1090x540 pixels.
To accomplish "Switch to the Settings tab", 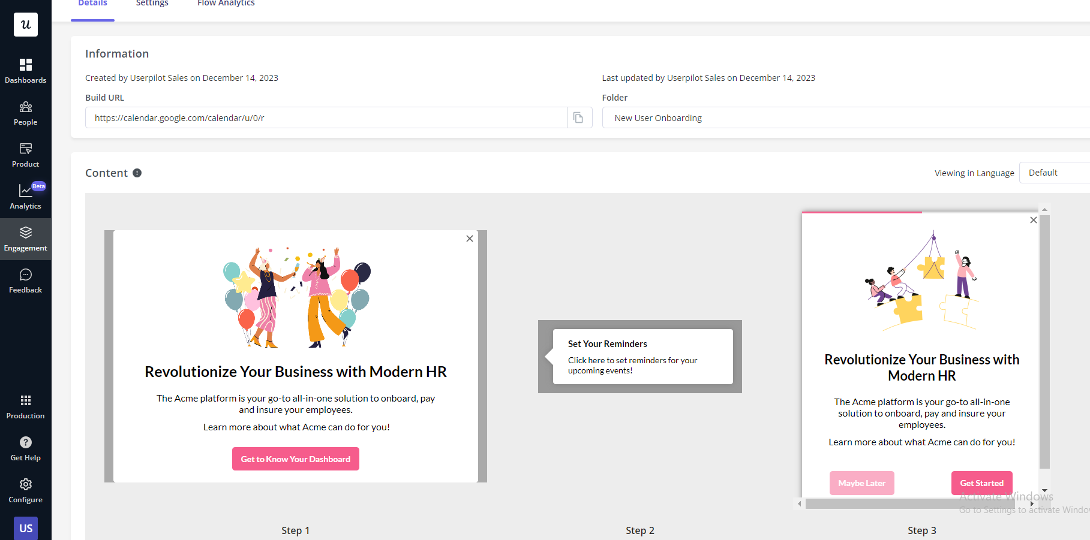I will tap(152, 5).
